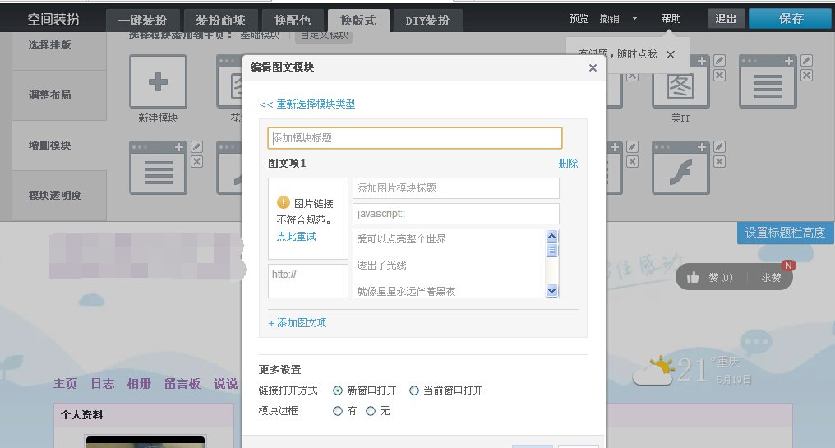Select the Flash module tile
The width and height of the screenshot is (835, 448).
[x=680, y=167]
